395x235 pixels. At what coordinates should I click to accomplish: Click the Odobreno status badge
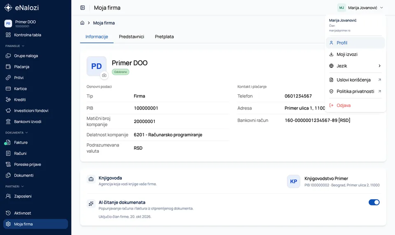pos(121,72)
